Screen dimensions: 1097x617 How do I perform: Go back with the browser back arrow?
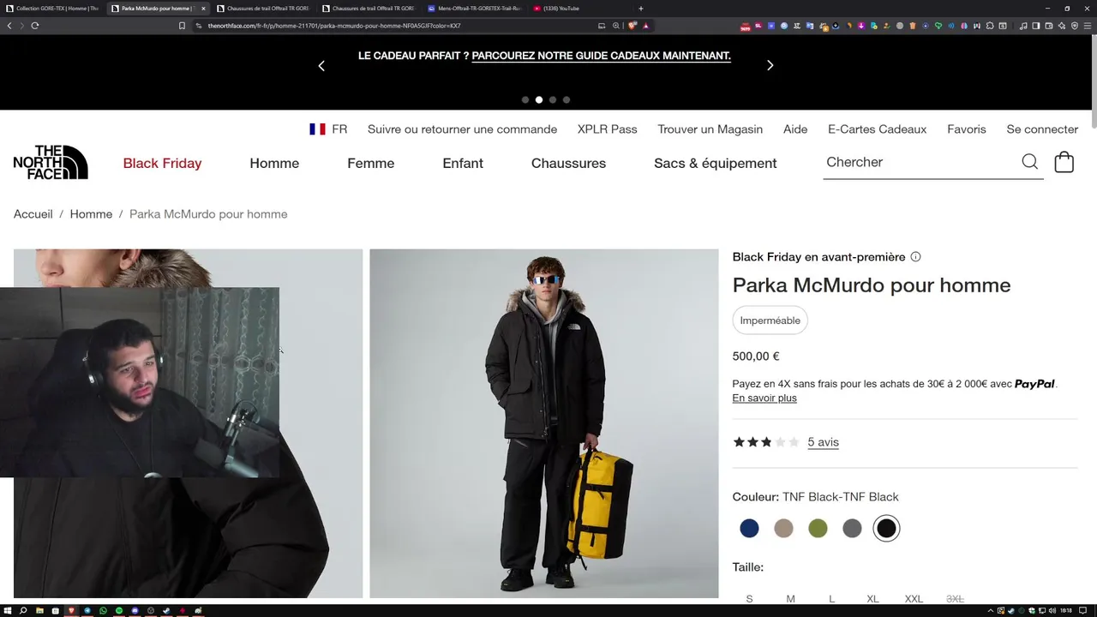pos(9,26)
